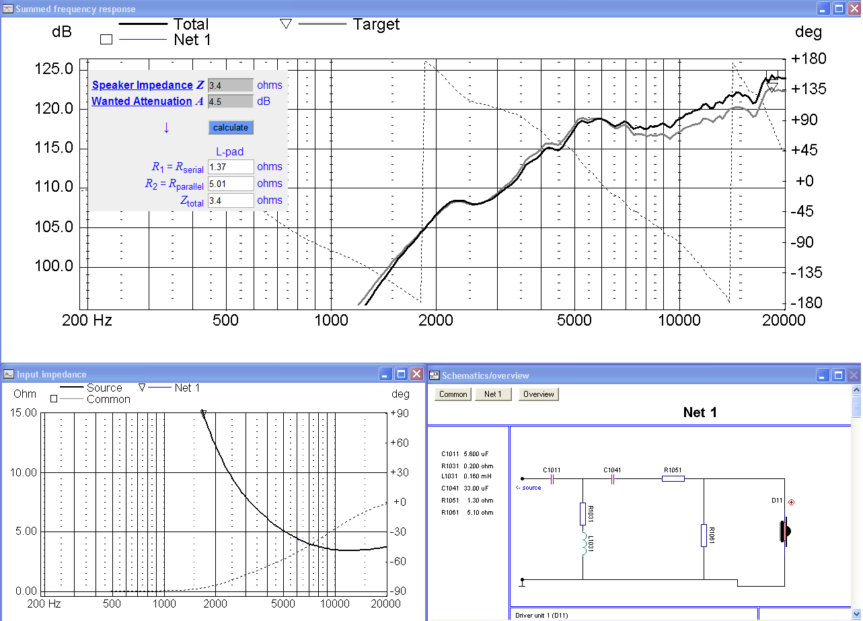
Task: Select the R2 parallel resistance value field
Action: tap(231, 184)
